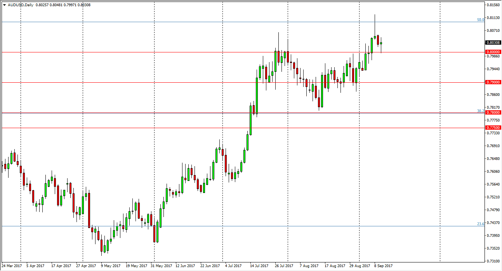Select the black current-price label 0.80308
The height and width of the screenshot is (271, 502).
click(493, 43)
